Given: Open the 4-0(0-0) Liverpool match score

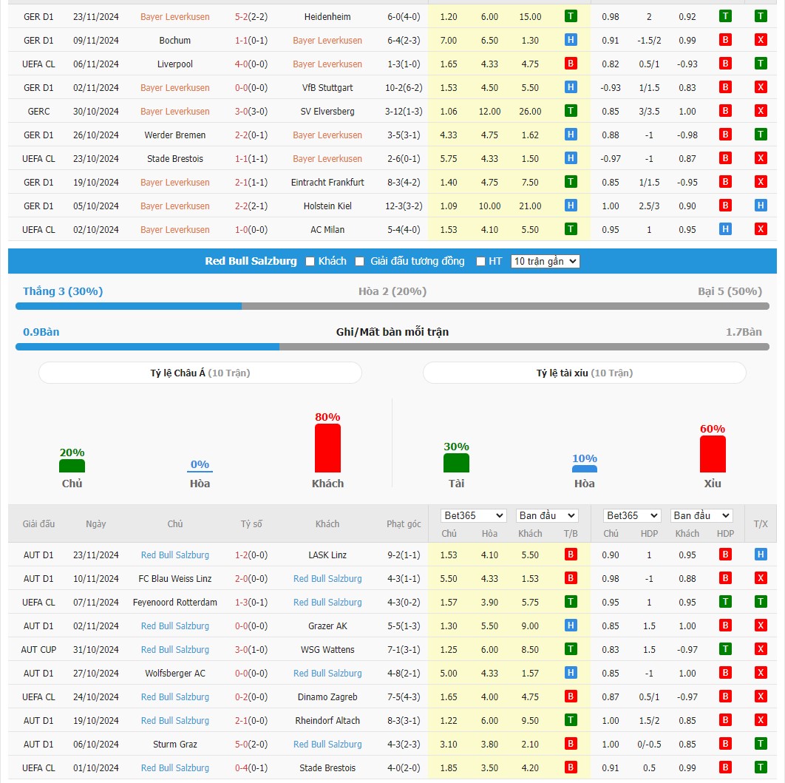Looking at the screenshot, I should [251, 64].
